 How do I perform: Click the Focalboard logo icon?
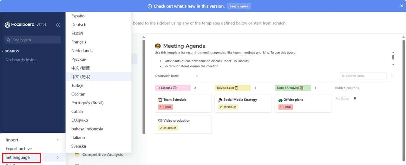pos(7,25)
